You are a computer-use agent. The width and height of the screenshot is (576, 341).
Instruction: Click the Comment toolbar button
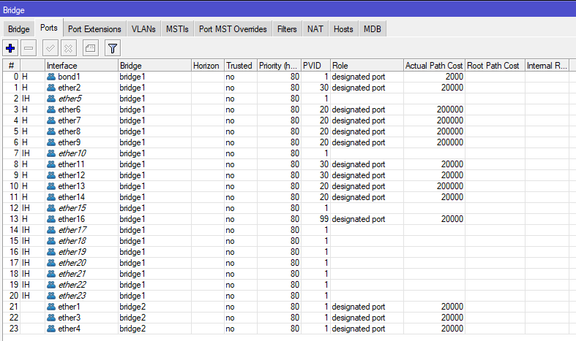[90, 48]
